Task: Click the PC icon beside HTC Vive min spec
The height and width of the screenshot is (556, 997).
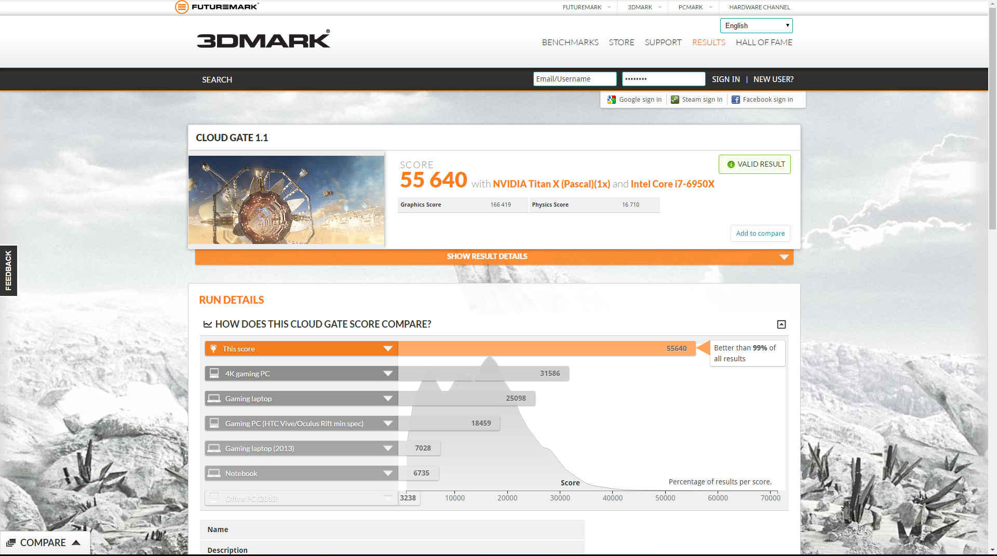Action: [214, 423]
